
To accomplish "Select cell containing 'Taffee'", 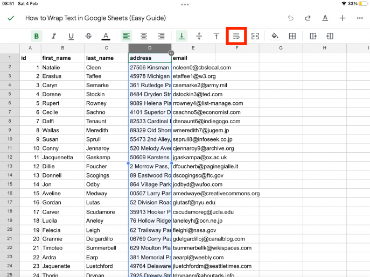I will 107,76.
